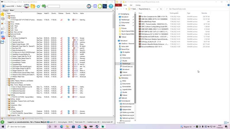Click the green refresh circle icon
Image resolution: width=230 pixels, height=129 pixels.
point(100,6)
